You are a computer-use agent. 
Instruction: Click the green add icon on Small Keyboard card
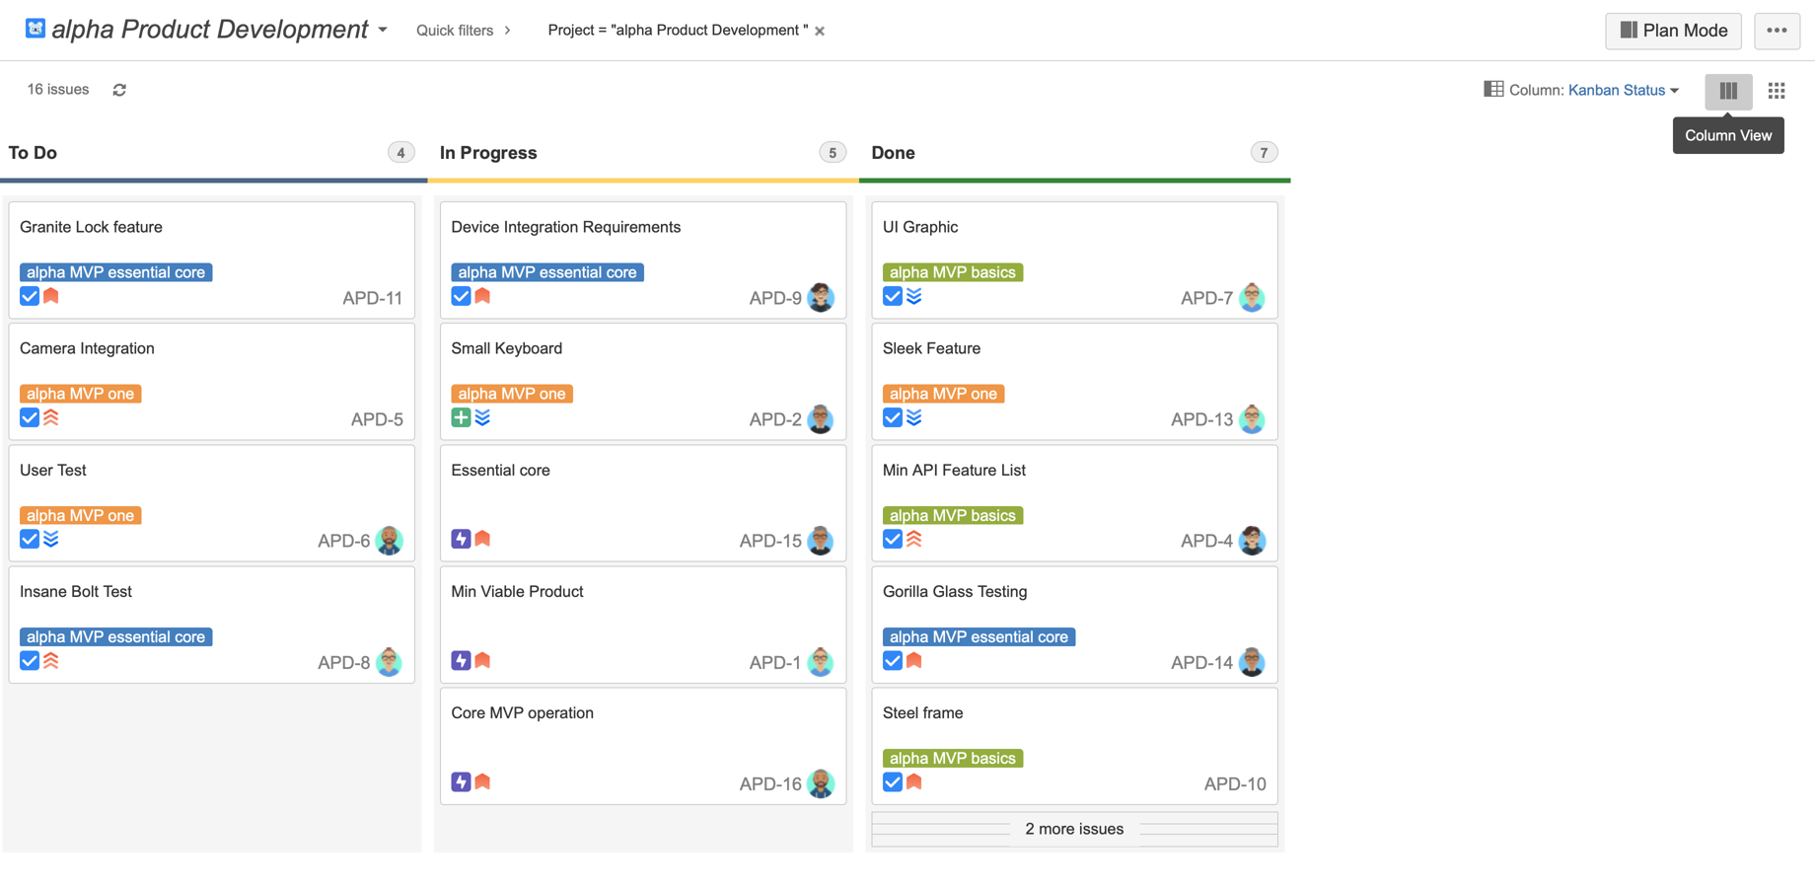tap(461, 417)
